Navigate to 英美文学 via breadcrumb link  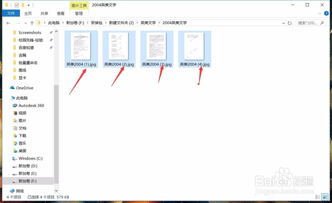tap(148, 23)
